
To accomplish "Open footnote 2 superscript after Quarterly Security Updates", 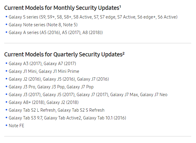I will click(123, 53).
